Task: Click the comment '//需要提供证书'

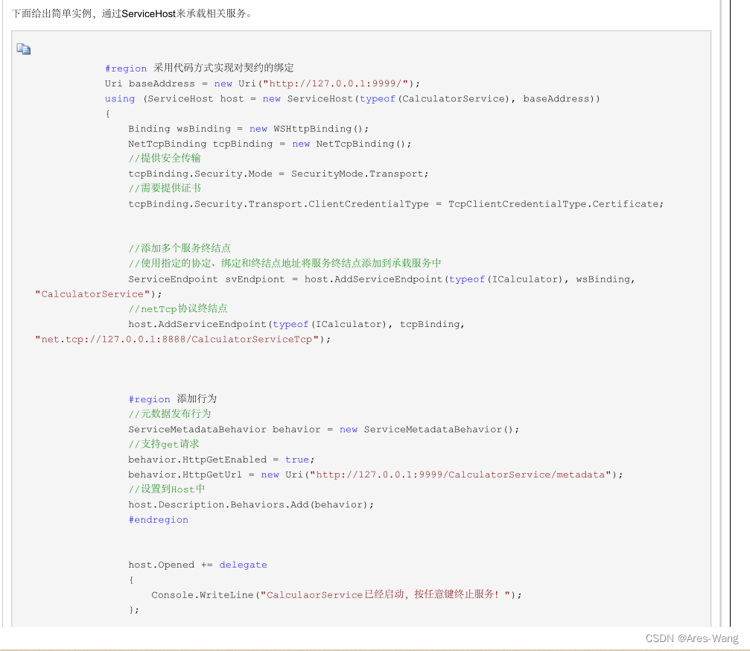Action: (x=165, y=188)
